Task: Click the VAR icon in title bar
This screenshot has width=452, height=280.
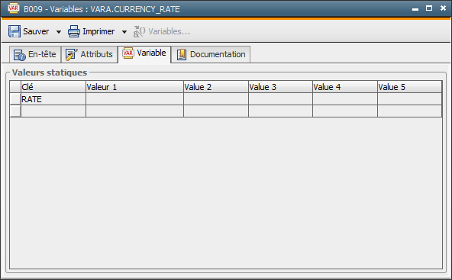Action: [x=14, y=8]
